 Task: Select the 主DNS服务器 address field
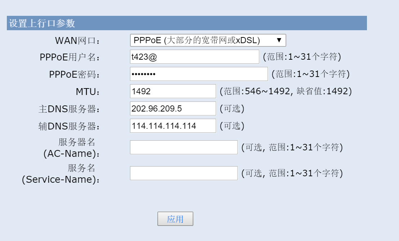pyautogui.click(x=172, y=109)
